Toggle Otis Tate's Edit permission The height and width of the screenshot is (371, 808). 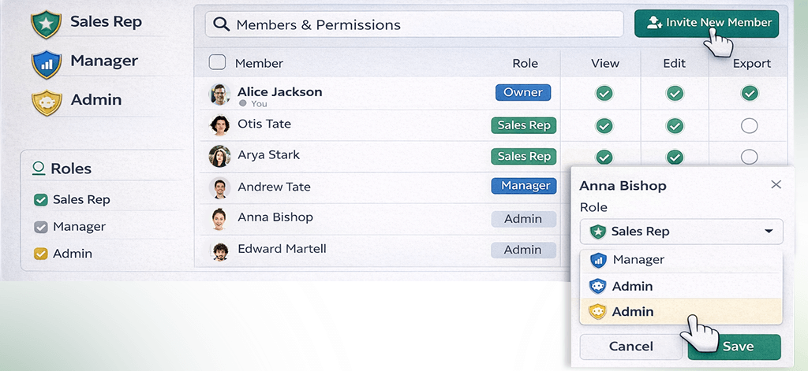coord(675,125)
